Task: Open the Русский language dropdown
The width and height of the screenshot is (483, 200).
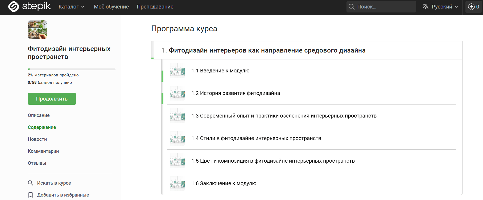Action: point(445,7)
